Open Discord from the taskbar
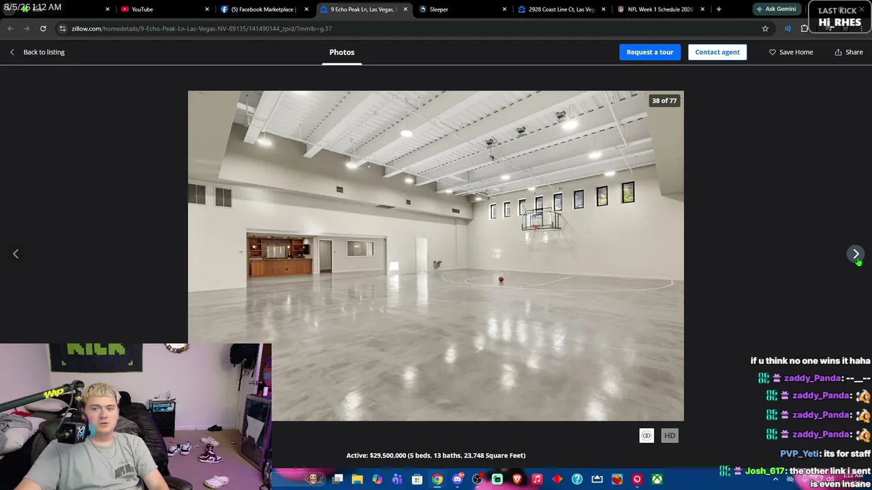 (x=457, y=480)
